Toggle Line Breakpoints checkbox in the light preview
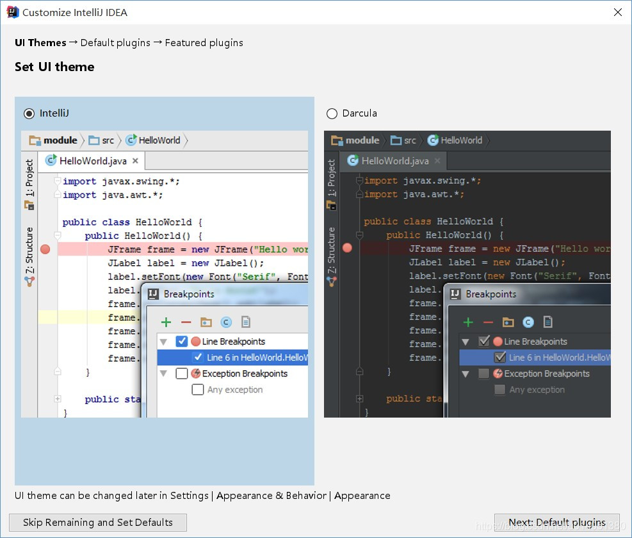The height and width of the screenshot is (538, 632). click(182, 341)
